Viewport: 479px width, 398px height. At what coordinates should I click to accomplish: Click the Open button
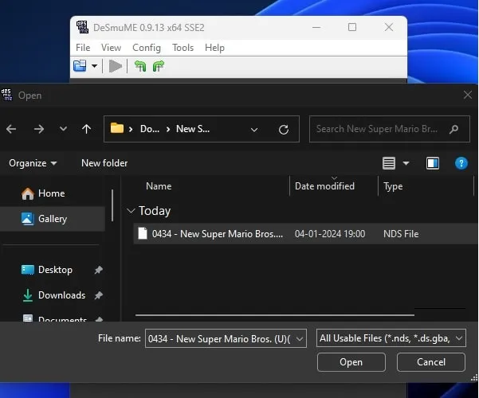click(x=351, y=362)
